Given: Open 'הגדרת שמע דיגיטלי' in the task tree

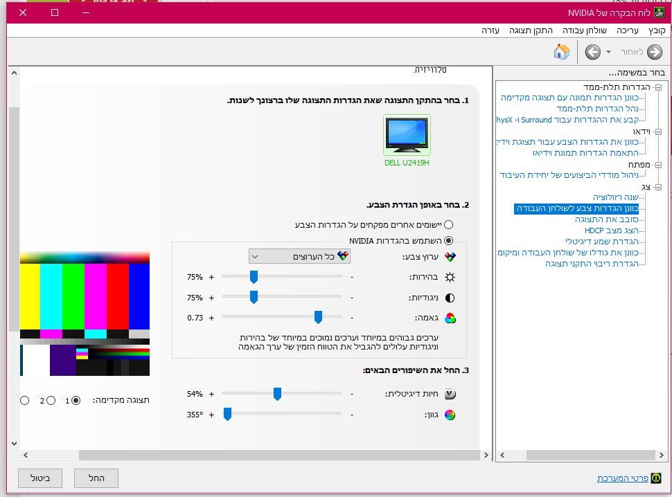Looking at the screenshot, I should pyautogui.click(x=602, y=242).
